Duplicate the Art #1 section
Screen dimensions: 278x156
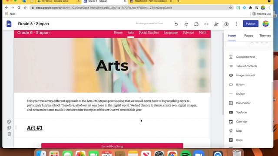[9, 128]
